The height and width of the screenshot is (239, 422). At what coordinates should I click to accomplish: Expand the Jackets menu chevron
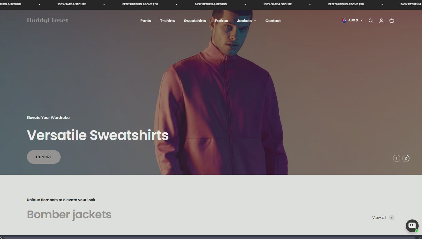(255, 21)
